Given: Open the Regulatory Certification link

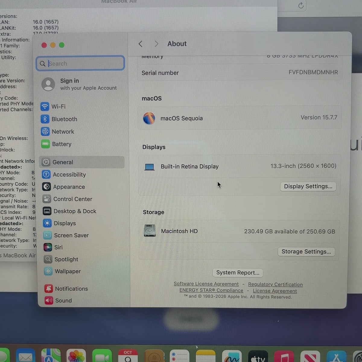Looking at the screenshot, I should tap(275, 284).
